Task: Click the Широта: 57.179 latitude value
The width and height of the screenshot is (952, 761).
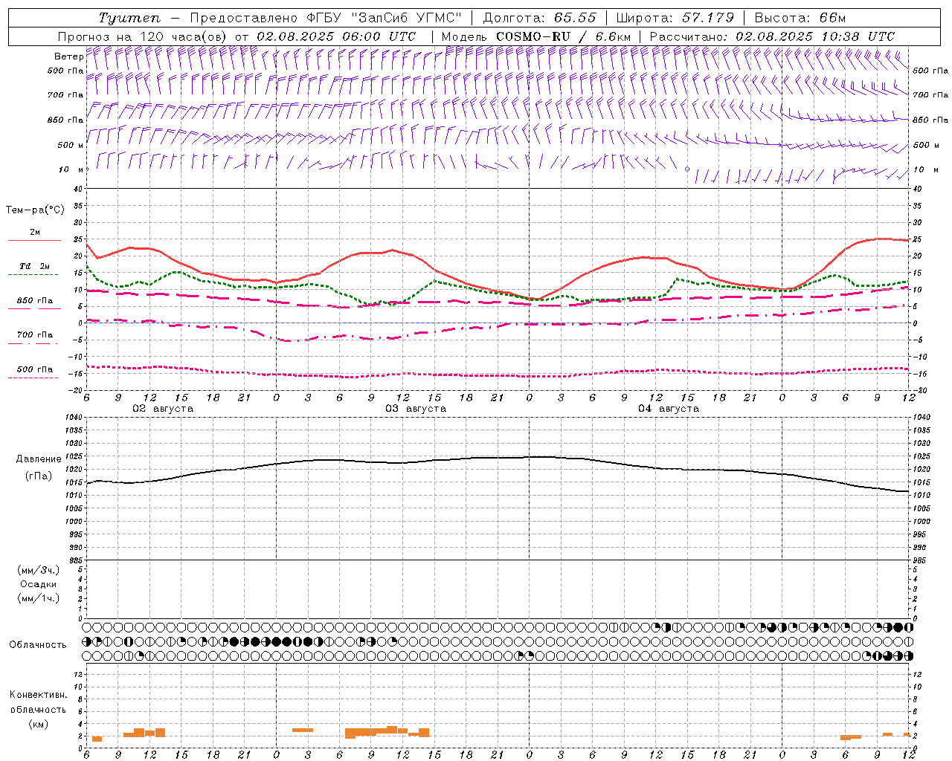Action: point(675,18)
